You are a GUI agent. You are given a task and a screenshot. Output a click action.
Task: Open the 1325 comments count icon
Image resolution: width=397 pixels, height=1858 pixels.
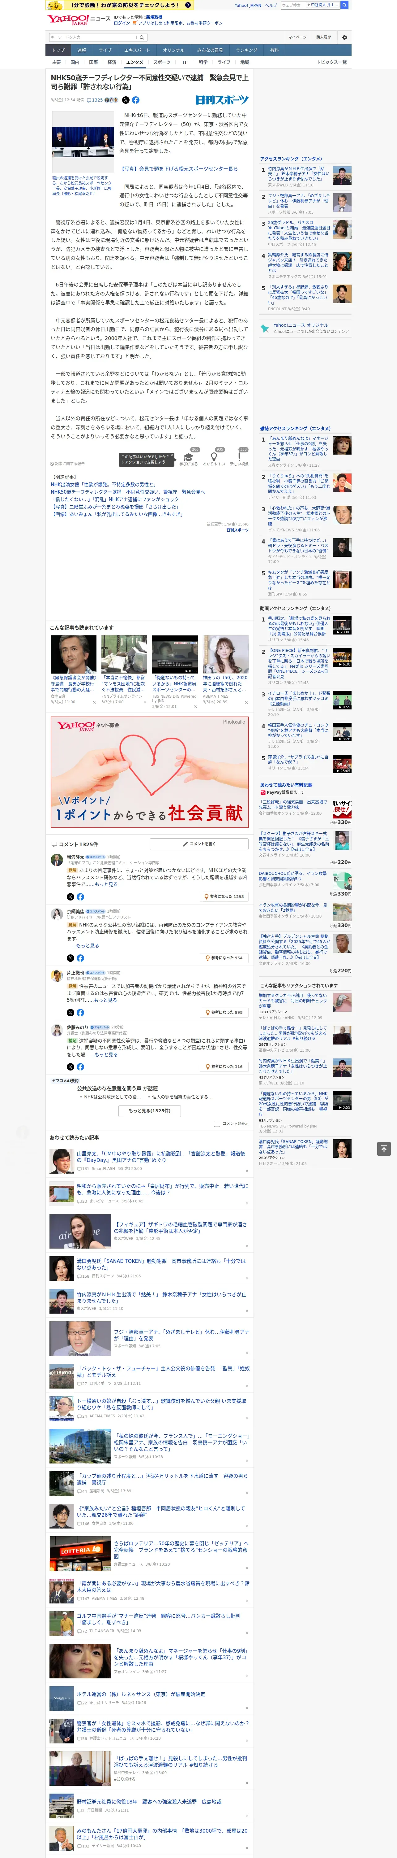click(x=95, y=100)
